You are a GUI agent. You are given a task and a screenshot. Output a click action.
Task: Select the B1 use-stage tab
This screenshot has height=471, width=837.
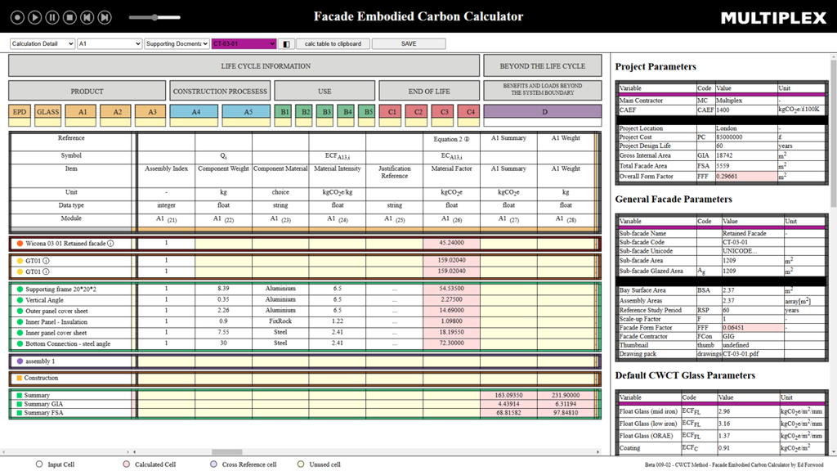[x=284, y=111]
